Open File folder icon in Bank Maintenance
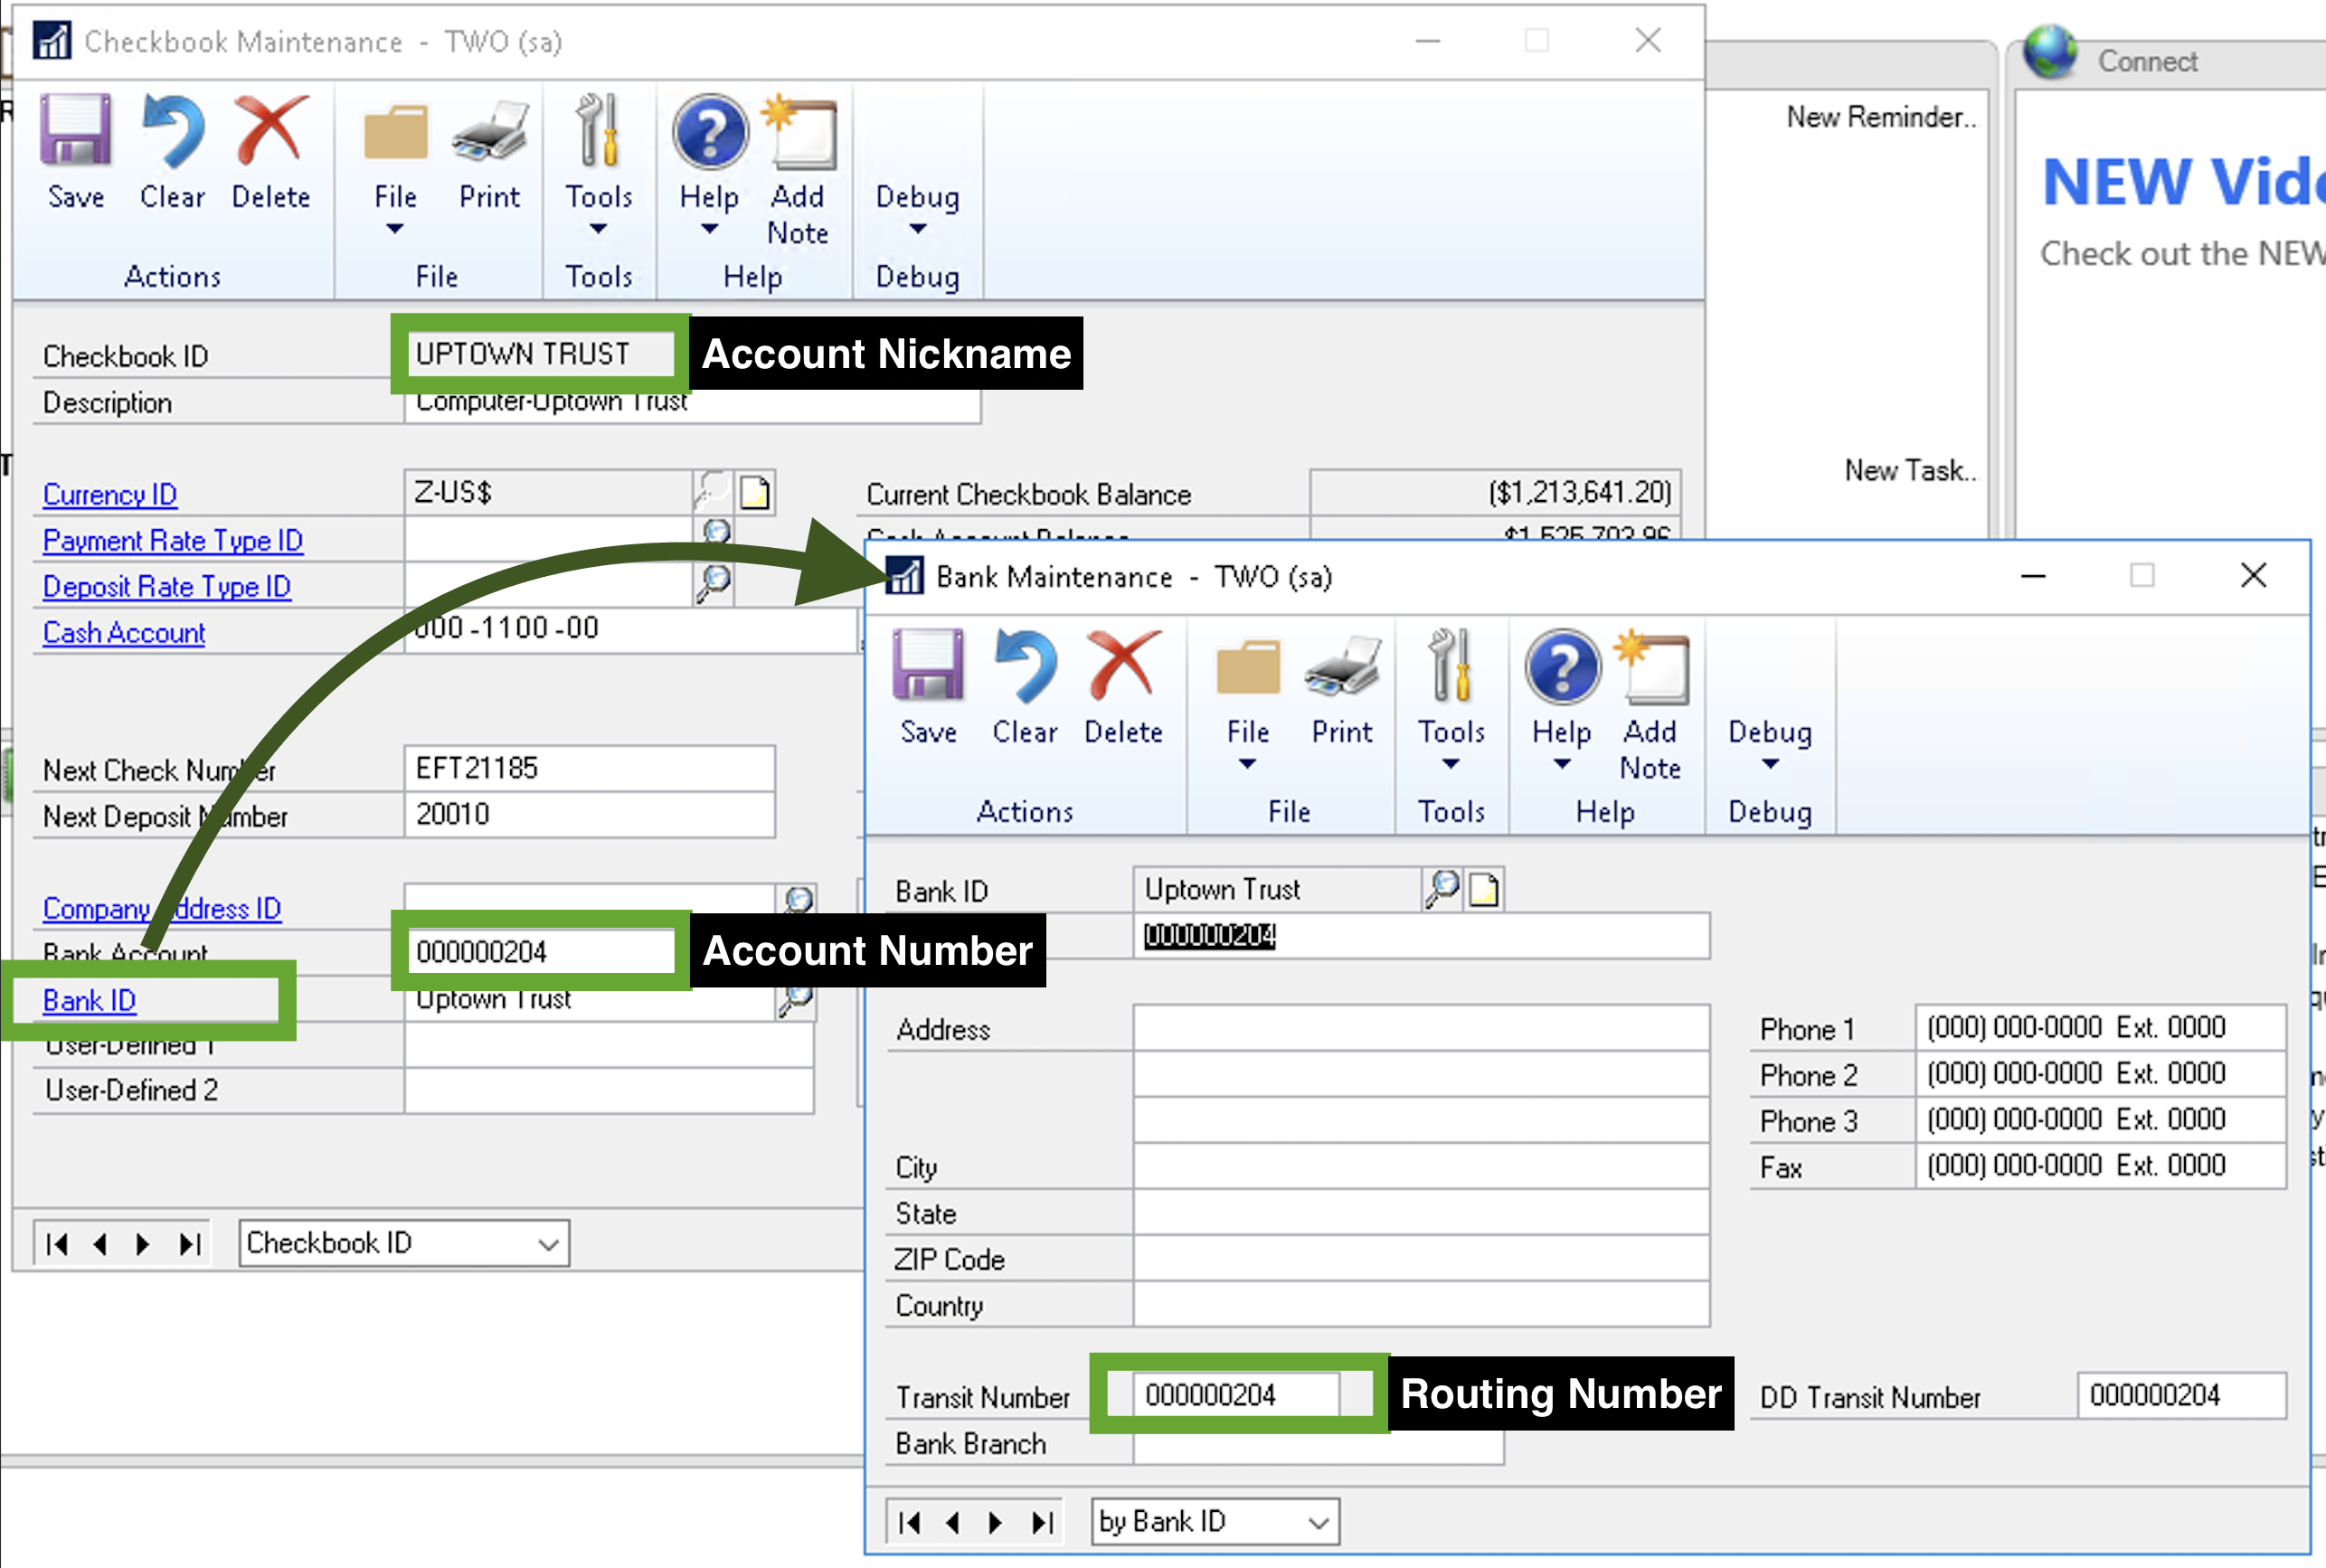The width and height of the screenshot is (2326, 1568). (1248, 668)
